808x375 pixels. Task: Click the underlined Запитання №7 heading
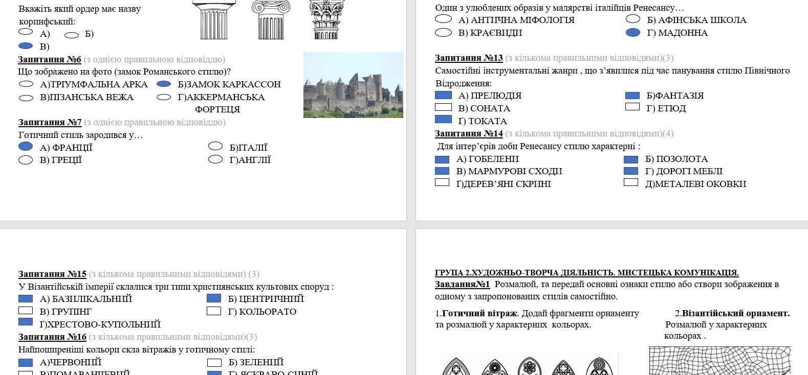coord(50,122)
